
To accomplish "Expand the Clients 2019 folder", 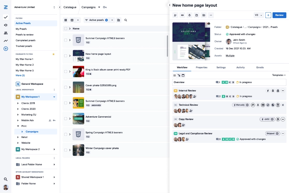I will pos(18,103).
